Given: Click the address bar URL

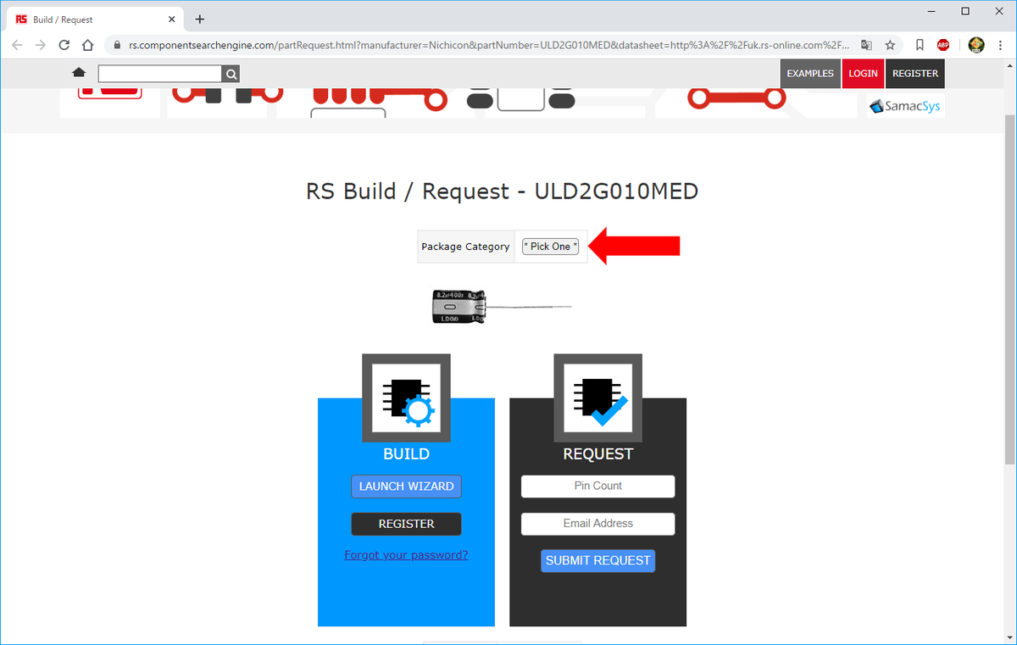Looking at the screenshot, I should 489,45.
